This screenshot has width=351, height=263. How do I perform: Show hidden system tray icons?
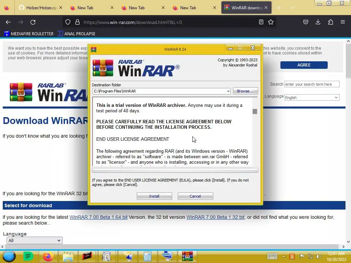(x=283, y=256)
